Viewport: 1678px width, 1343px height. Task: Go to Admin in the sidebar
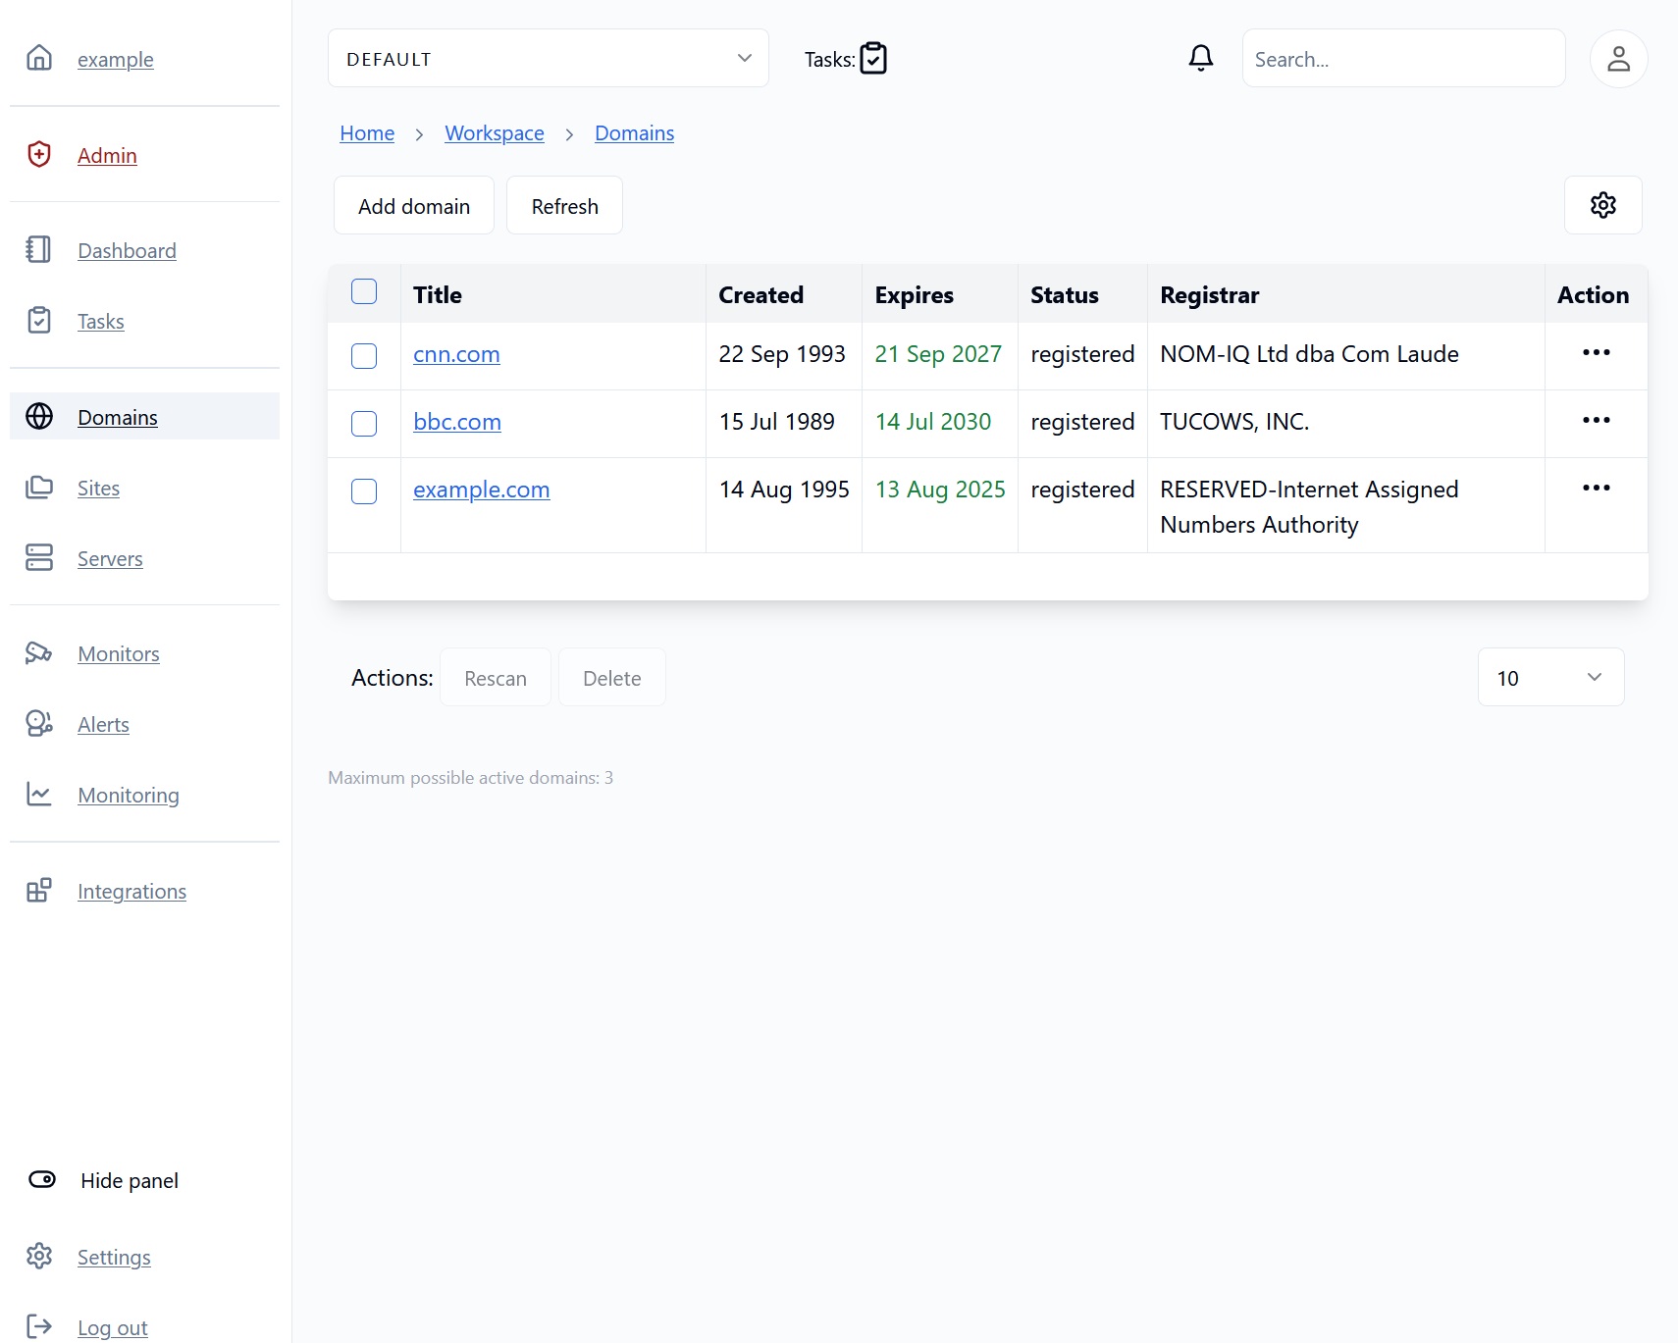107,155
